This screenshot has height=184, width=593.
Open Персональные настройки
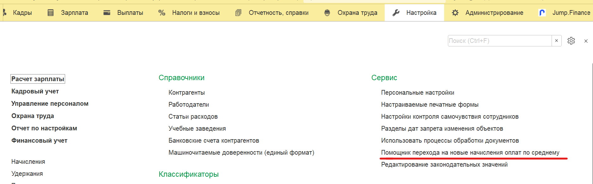pyautogui.click(x=418, y=92)
